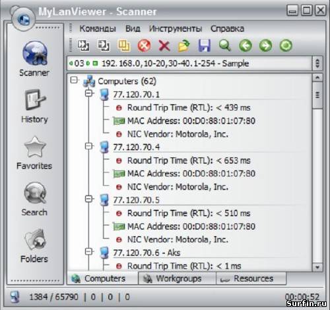
Task: Collapse the Computers (62) tree node
Action: 74,80
